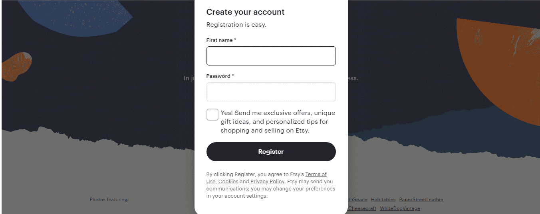This screenshot has height=214, width=540.
Task: Visit the Habitables shop link
Action: 383,200
